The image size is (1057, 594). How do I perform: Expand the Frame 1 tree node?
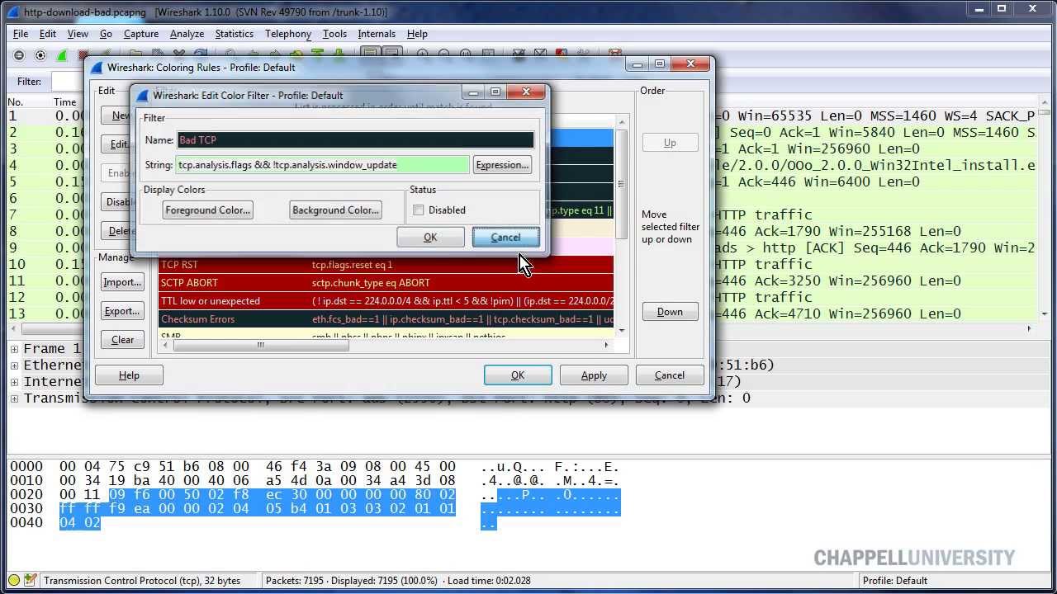click(x=14, y=349)
